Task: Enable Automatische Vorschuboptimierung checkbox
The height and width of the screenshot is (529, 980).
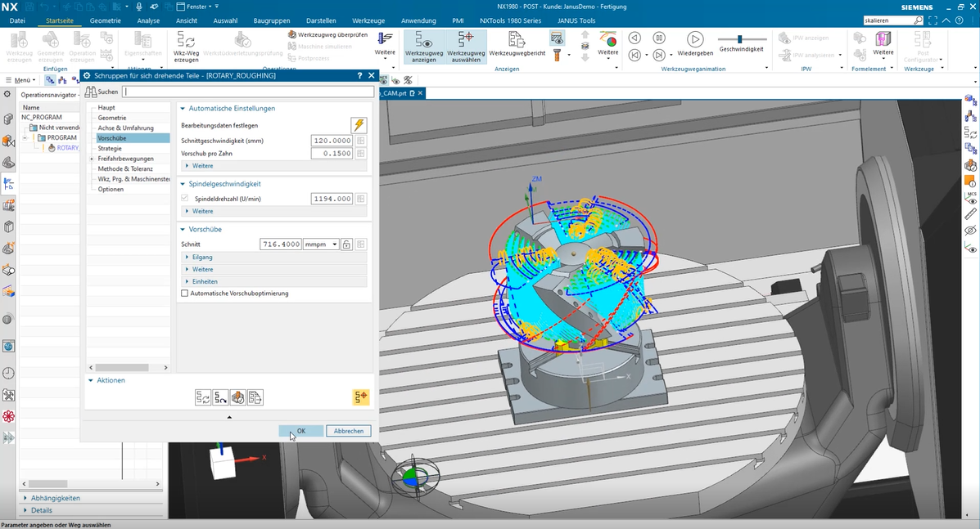Action: click(x=184, y=294)
